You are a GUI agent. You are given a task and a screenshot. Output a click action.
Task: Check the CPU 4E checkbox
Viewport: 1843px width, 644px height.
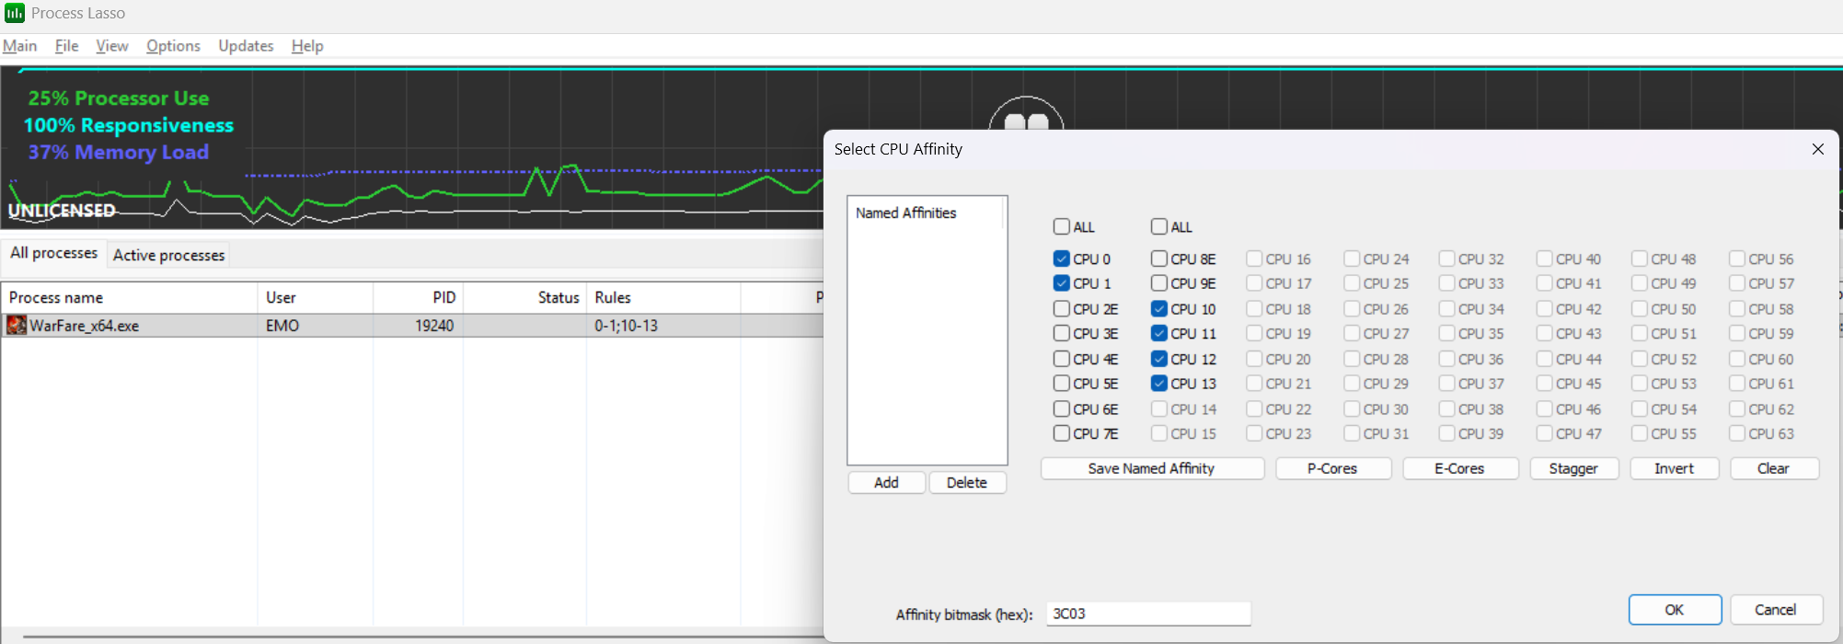(x=1062, y=359)
